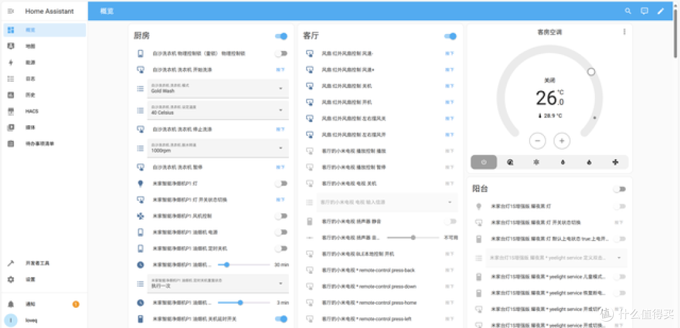
Task: Toggle 小米电视 扬声器 静音 switch
Action: point(450,221)
